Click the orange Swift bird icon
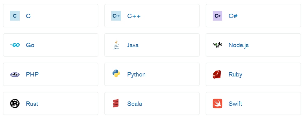The height and width of the screenshot is (118, 304). [x=217, y=103]
